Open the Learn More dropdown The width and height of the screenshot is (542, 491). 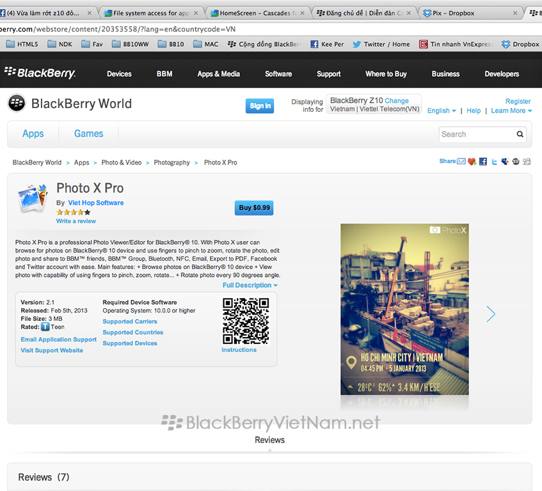click(512, 111)
